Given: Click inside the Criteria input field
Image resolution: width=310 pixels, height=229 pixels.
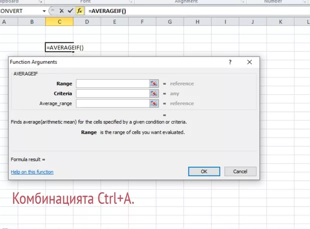Looking at the screenshot, I should coord(112,93).
